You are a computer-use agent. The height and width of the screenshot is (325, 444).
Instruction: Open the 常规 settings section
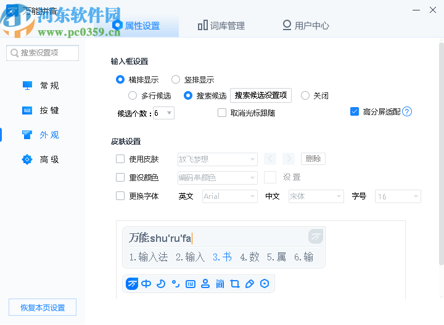point(41,86)
